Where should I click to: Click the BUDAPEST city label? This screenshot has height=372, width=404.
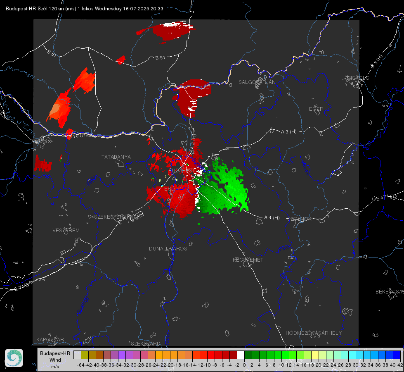[x=182, y=171]
